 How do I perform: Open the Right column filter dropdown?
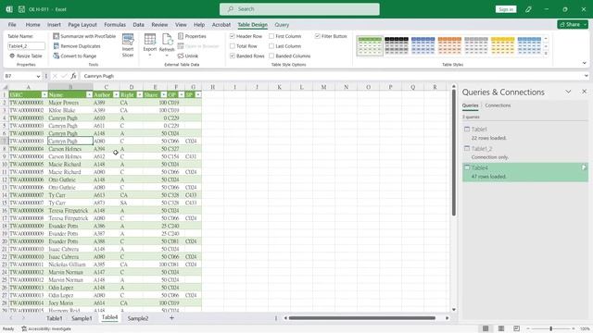point(140,94)
